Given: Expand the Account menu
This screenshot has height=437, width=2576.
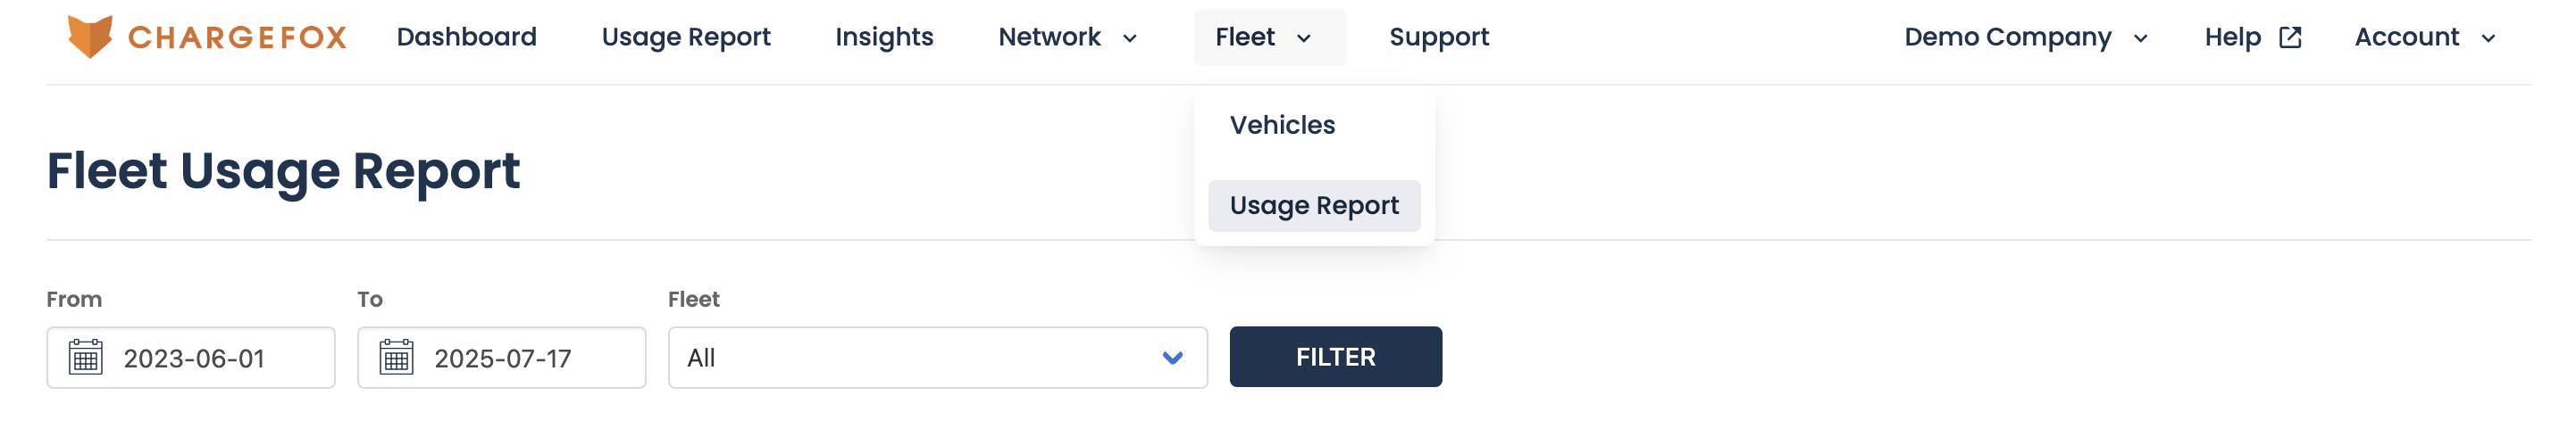Looking at the screenshot, I should click(x=2426, y=38).
